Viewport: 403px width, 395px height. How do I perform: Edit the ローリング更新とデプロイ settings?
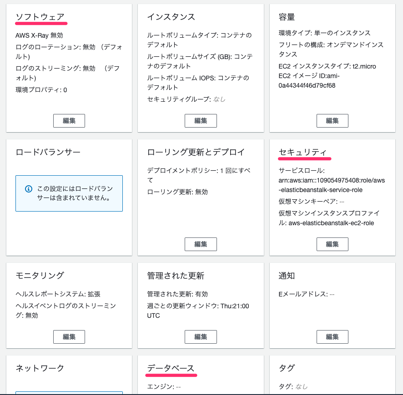coord(201,244)
